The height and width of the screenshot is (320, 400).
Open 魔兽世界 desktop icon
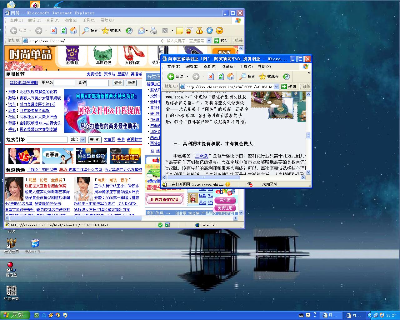click(11, 246)
